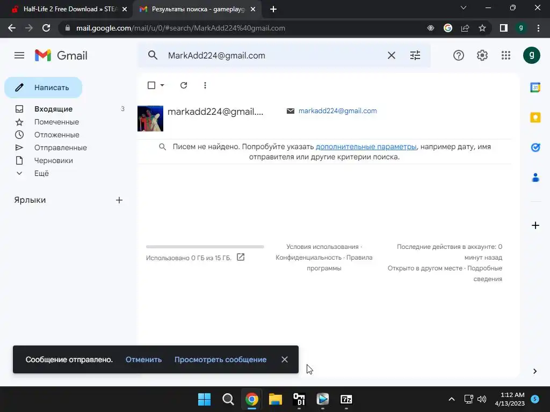Open the Gmail main menu hamburger

pyautogui.click(x=19, y=55)
